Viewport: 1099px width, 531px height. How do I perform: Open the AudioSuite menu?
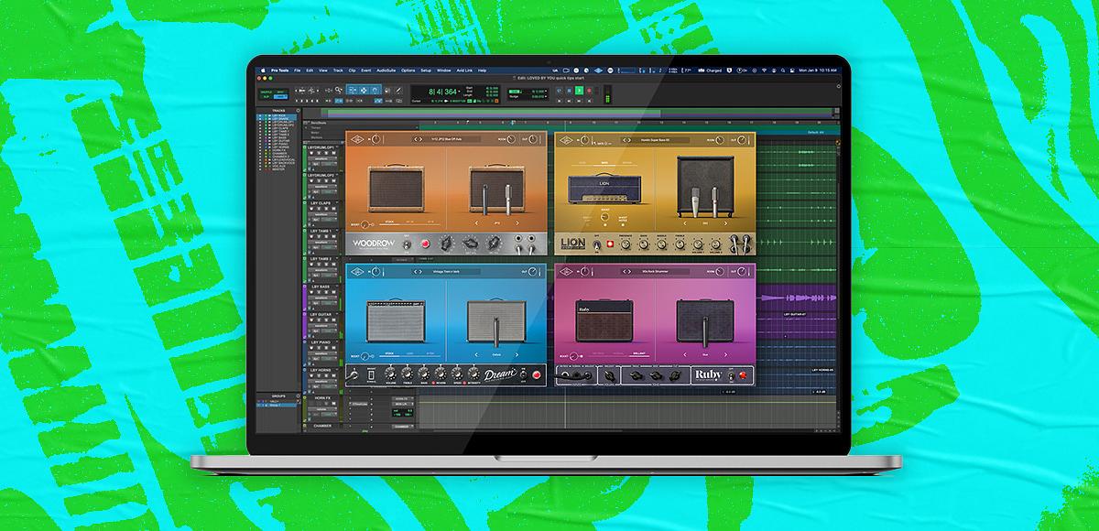[x=386, y=70]
